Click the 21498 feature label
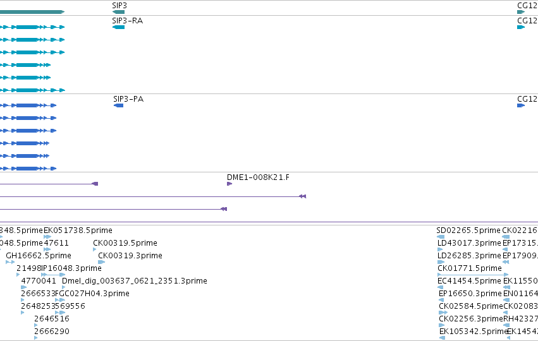This screenshot has height=341, width=538. point(29,268)
